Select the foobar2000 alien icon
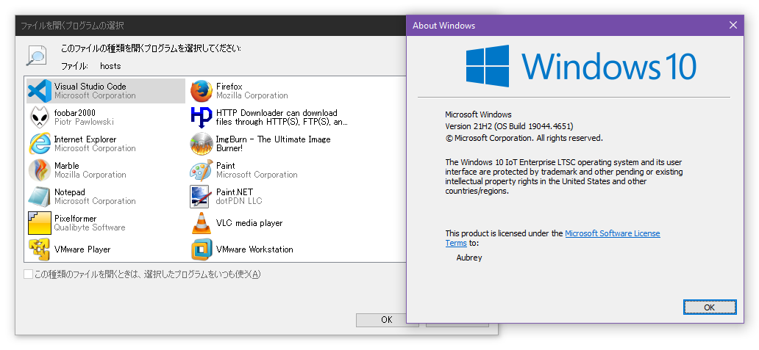Viewport: 759px width, 350px height. [40, 117]
